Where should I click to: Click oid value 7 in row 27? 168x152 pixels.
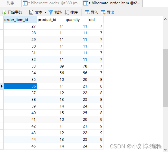tap(101, 26)
